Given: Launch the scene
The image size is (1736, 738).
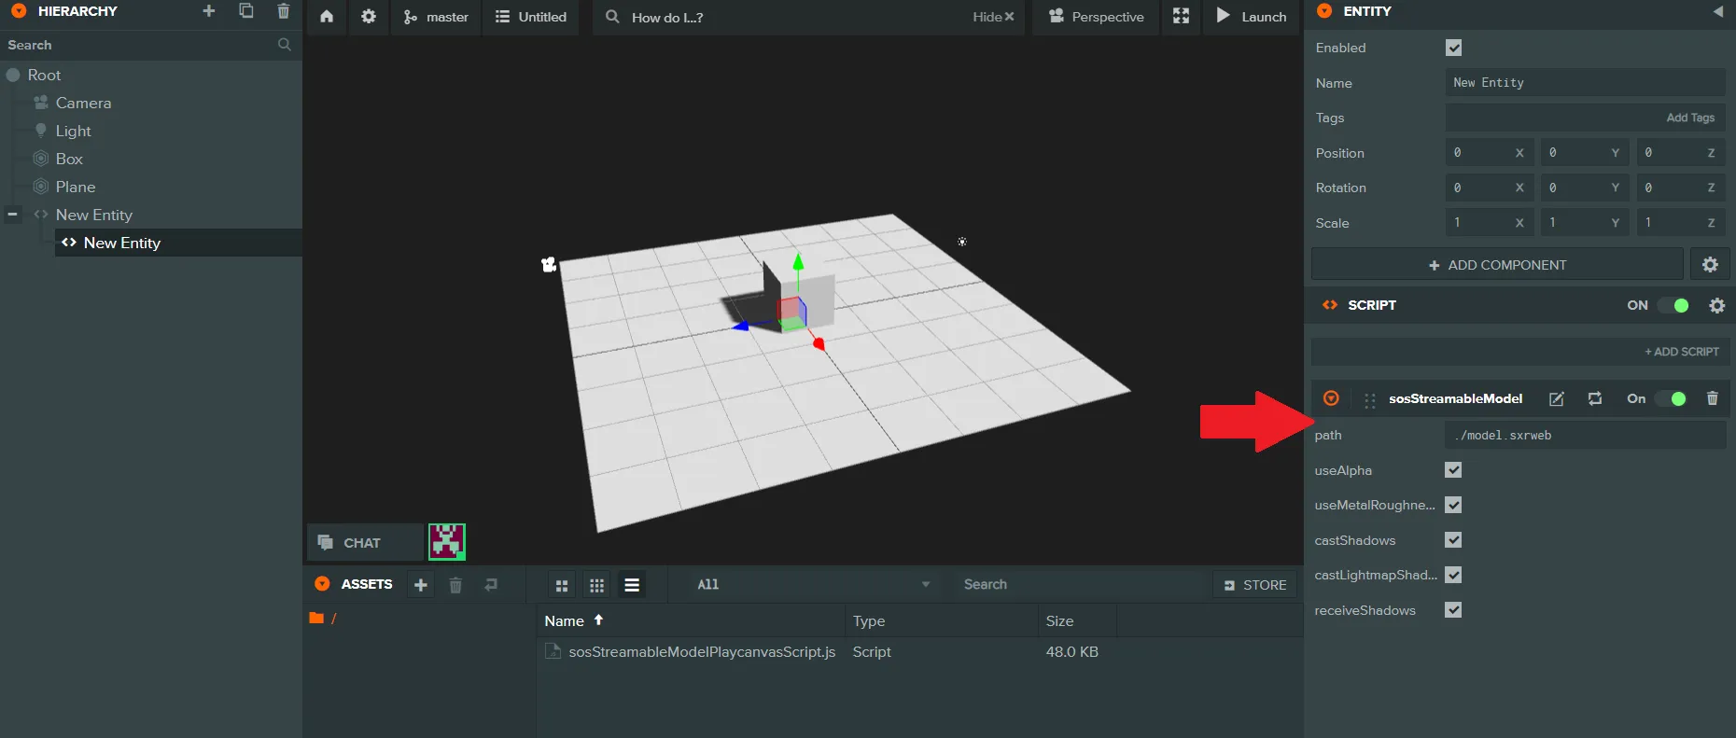Looking at the screenshot, I should (1252, 17).
